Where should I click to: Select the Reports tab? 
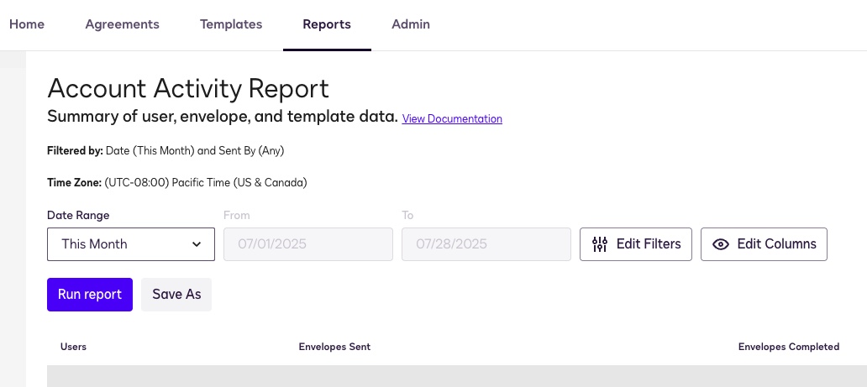click(327, 24)
